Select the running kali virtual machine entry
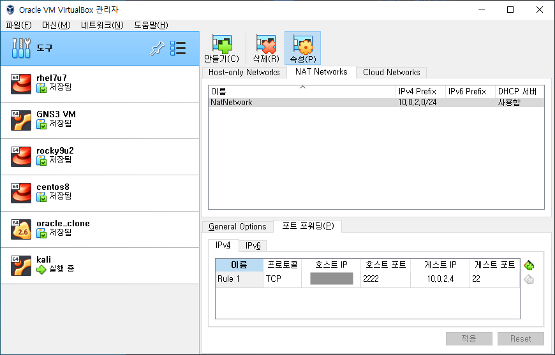The image size is (555, 355). click(100, 266)
